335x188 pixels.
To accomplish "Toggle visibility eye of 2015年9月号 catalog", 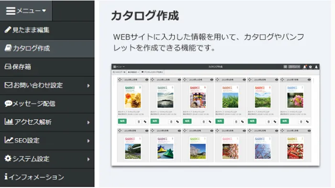I will click(x=244, y=80).
